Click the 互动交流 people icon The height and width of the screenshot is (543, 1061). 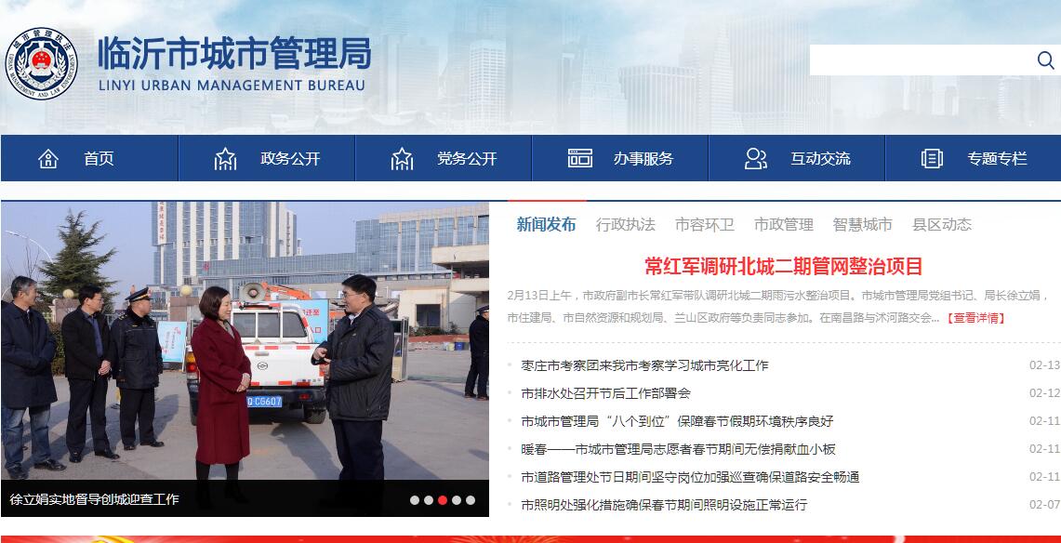756,158
